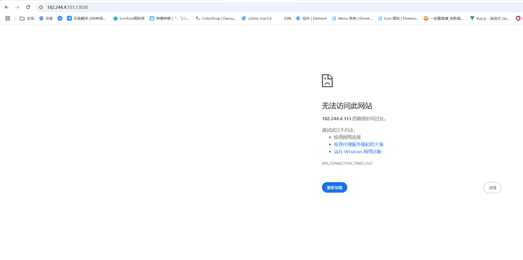Open the iconfont图标库 bookmark
Screen dimensions: 523x260
pos(129,19)
